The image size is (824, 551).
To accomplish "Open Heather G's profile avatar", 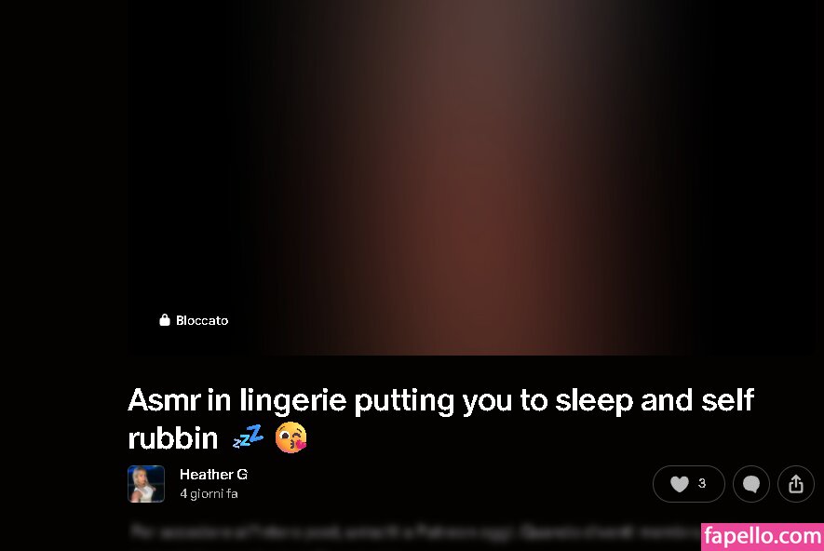I will pos(146,484).
